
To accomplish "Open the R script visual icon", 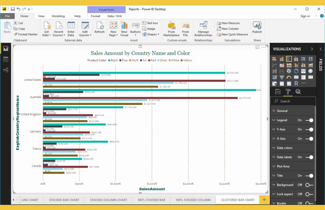I will [x=296, y=83].
